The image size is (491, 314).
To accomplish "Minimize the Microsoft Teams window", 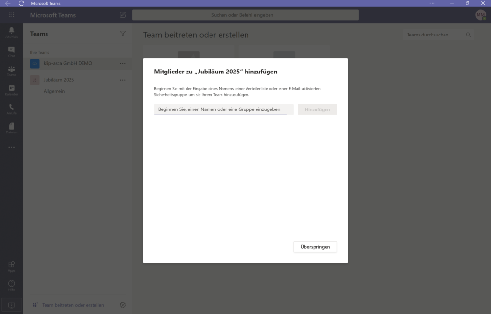I will 452,3.
